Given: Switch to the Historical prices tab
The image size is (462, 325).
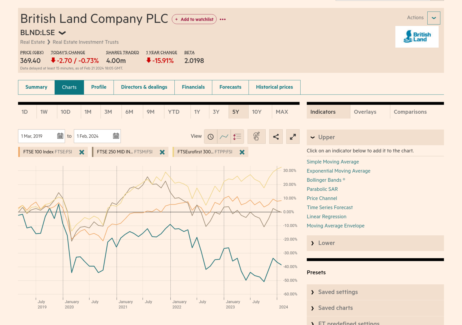Looking at the screenshot, I should [274, 87].
